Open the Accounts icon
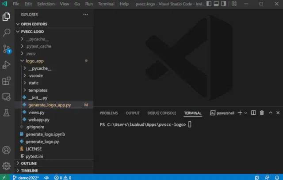 click(6, 150)
